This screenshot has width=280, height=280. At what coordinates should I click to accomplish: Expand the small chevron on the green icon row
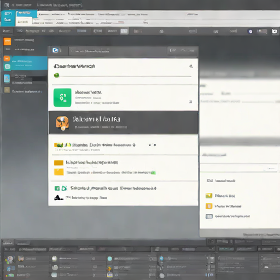click(190, 102)
